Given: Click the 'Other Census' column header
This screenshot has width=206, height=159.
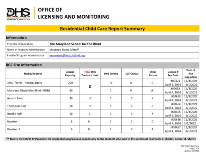Looking at the screenshot, I should point(153,74).
